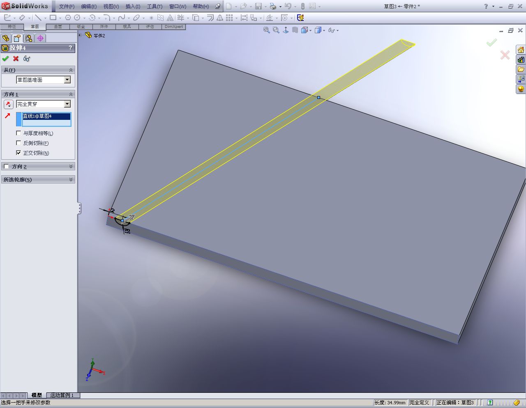Image resolution: width=526 pixels, height=408 pixels.
Task: Open the 文件(F) menu
Action: click(x=67, y=7)
